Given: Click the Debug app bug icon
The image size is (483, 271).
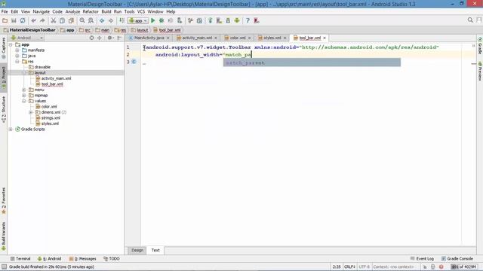Looking at the screenshot, I should [x=162, y=20].
